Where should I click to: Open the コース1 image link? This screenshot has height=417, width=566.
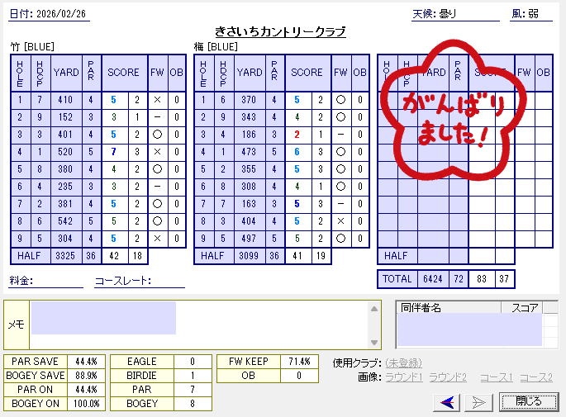[496, 377]
